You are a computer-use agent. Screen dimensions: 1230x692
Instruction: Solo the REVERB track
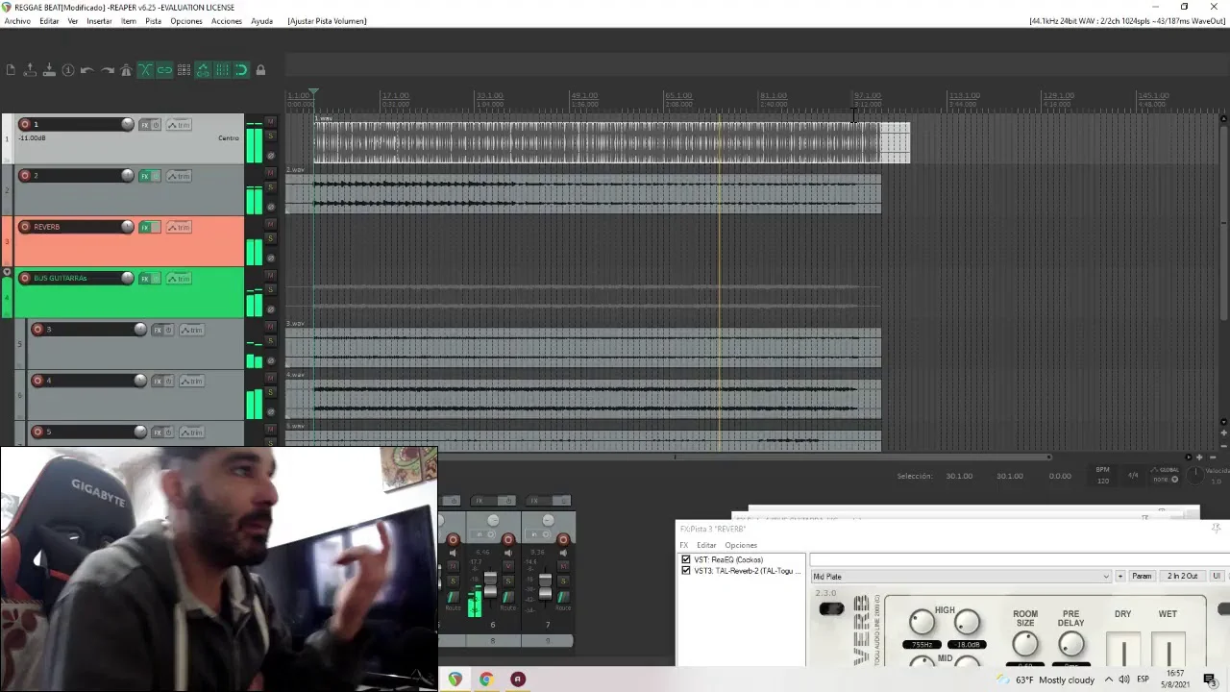[x=271, y=238]
